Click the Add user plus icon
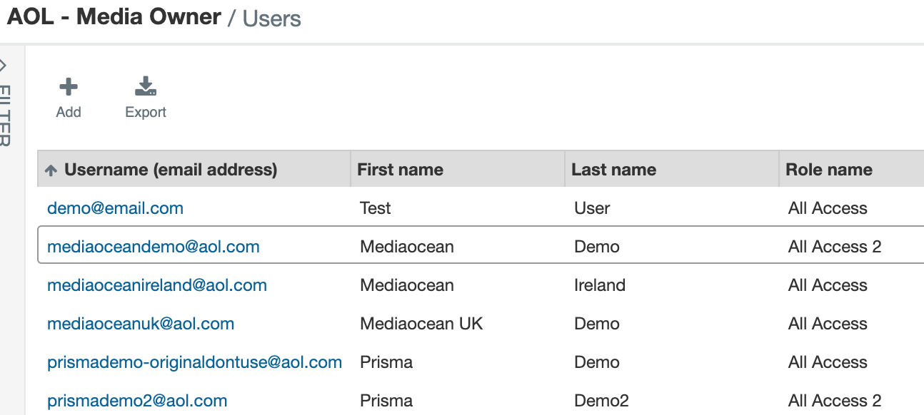The width and height of the screenshot is (924, 415). coord(69,87)
